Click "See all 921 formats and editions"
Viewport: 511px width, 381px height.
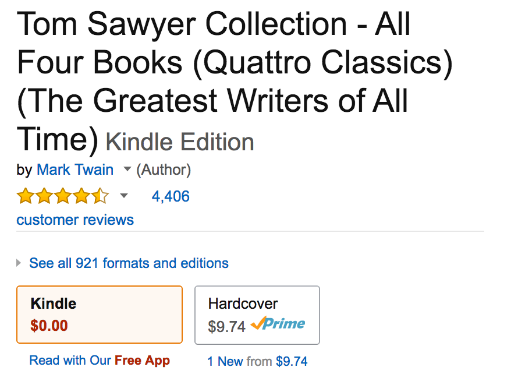pyautogui.click(x=129, y=263)
